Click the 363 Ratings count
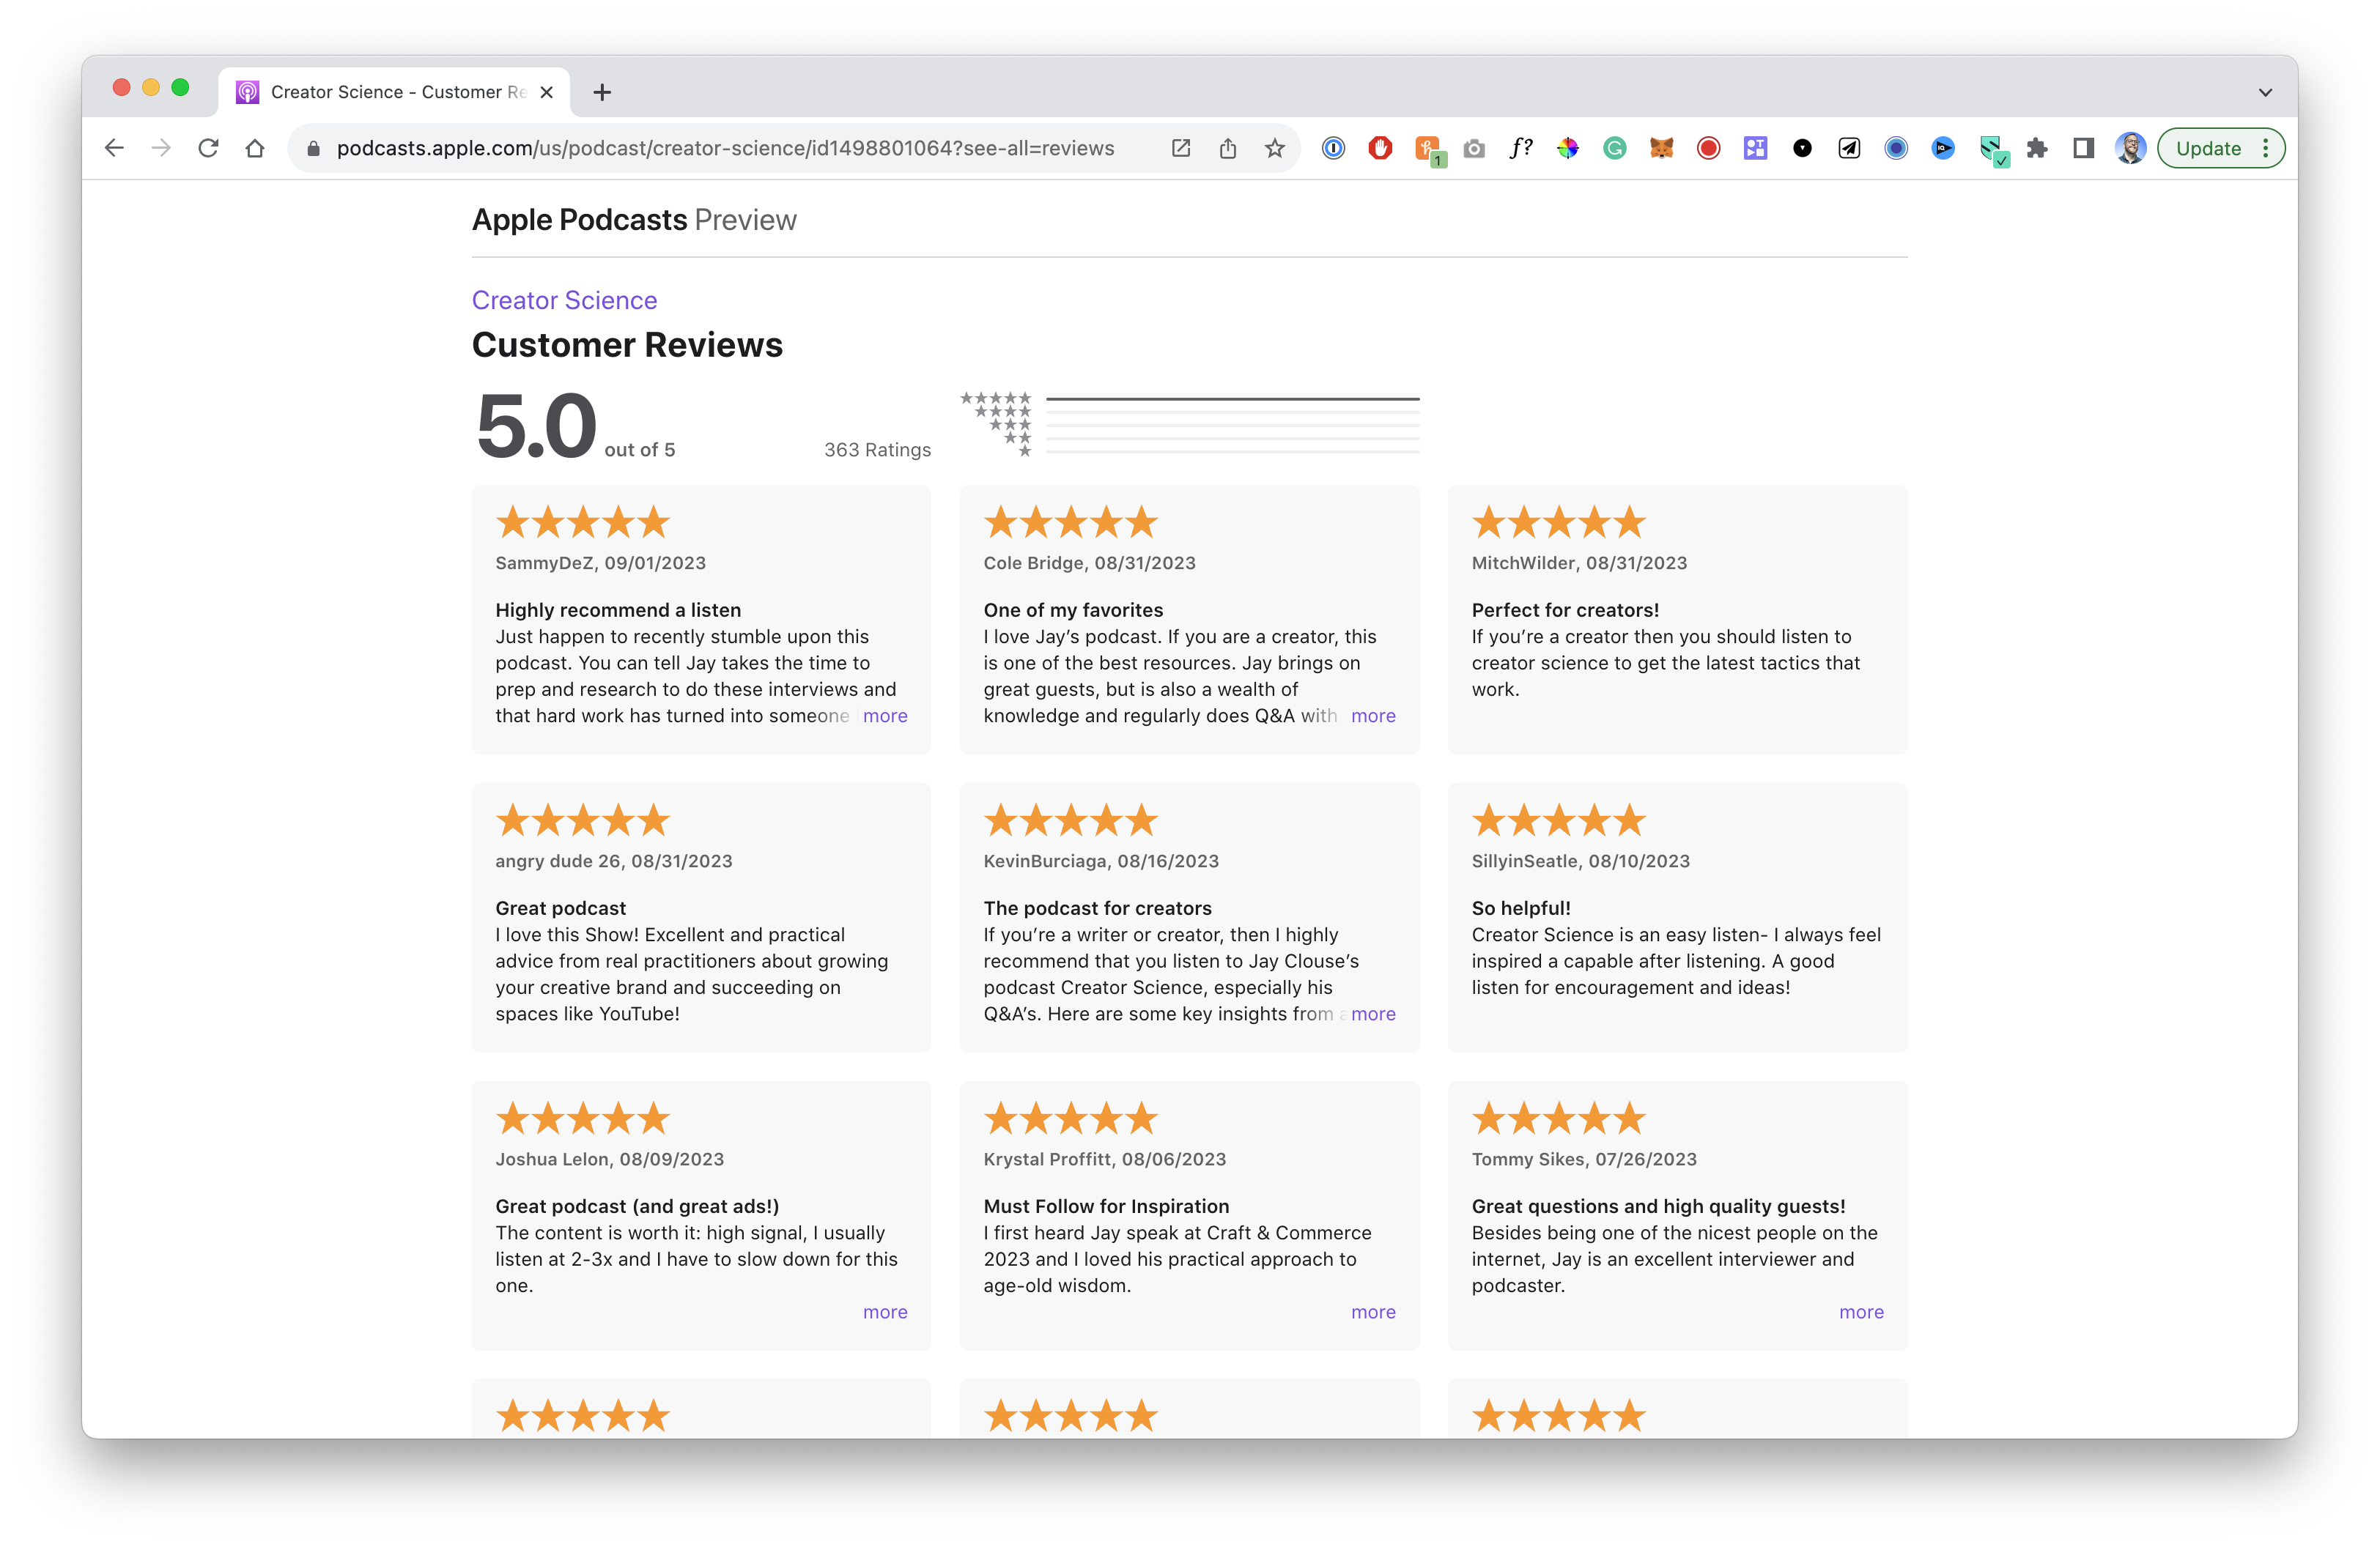The width and height of the screenshot is (2380, 1547). (x=877, y=450)
